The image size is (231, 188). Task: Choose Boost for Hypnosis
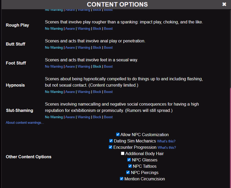[x=108, y=92]
